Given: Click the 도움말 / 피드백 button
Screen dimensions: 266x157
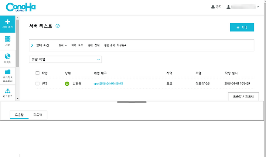Looking at the screenshot, I should 243,97.
